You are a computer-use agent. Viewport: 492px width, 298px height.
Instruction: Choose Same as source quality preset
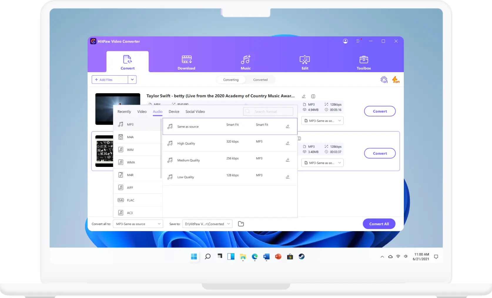click(230, 126)
